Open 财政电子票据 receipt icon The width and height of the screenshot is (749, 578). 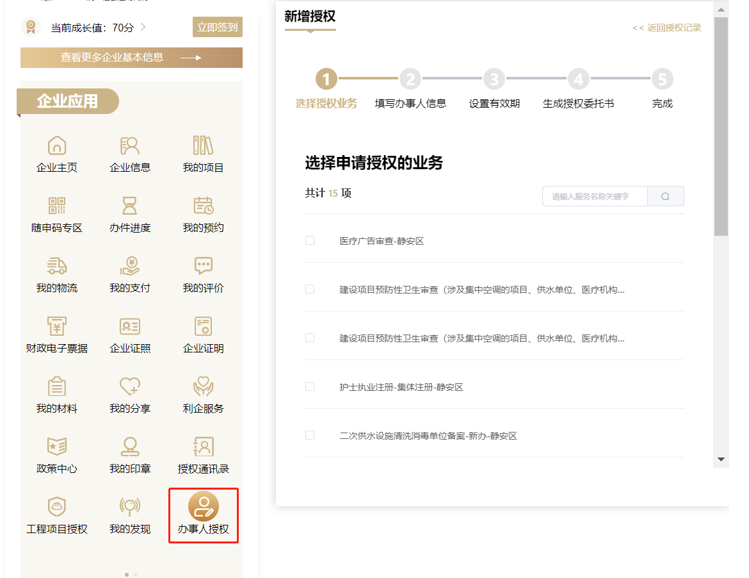57,327
